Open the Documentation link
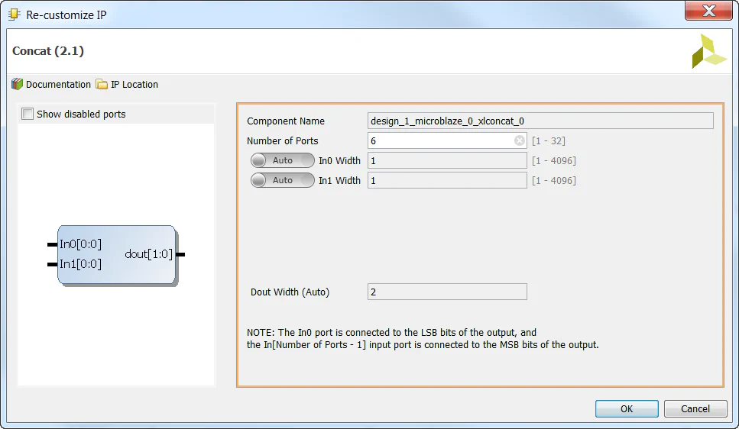 coord(58,84)
